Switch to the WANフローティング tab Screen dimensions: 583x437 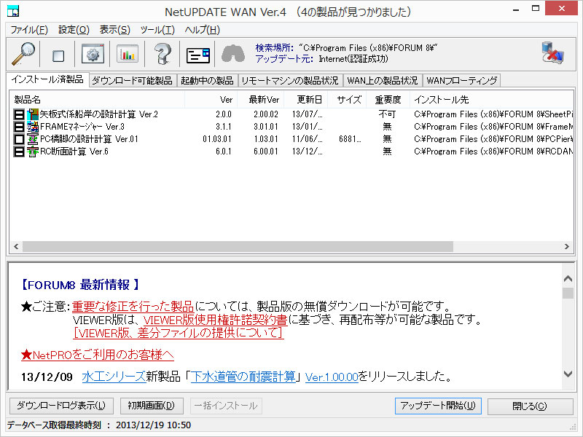point(461,80)
